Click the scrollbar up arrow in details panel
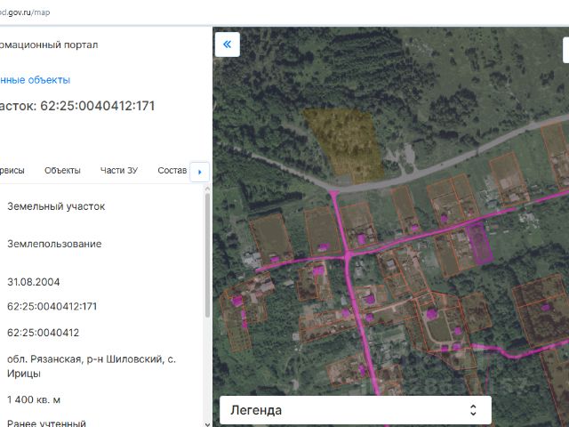 coord(207,189)
